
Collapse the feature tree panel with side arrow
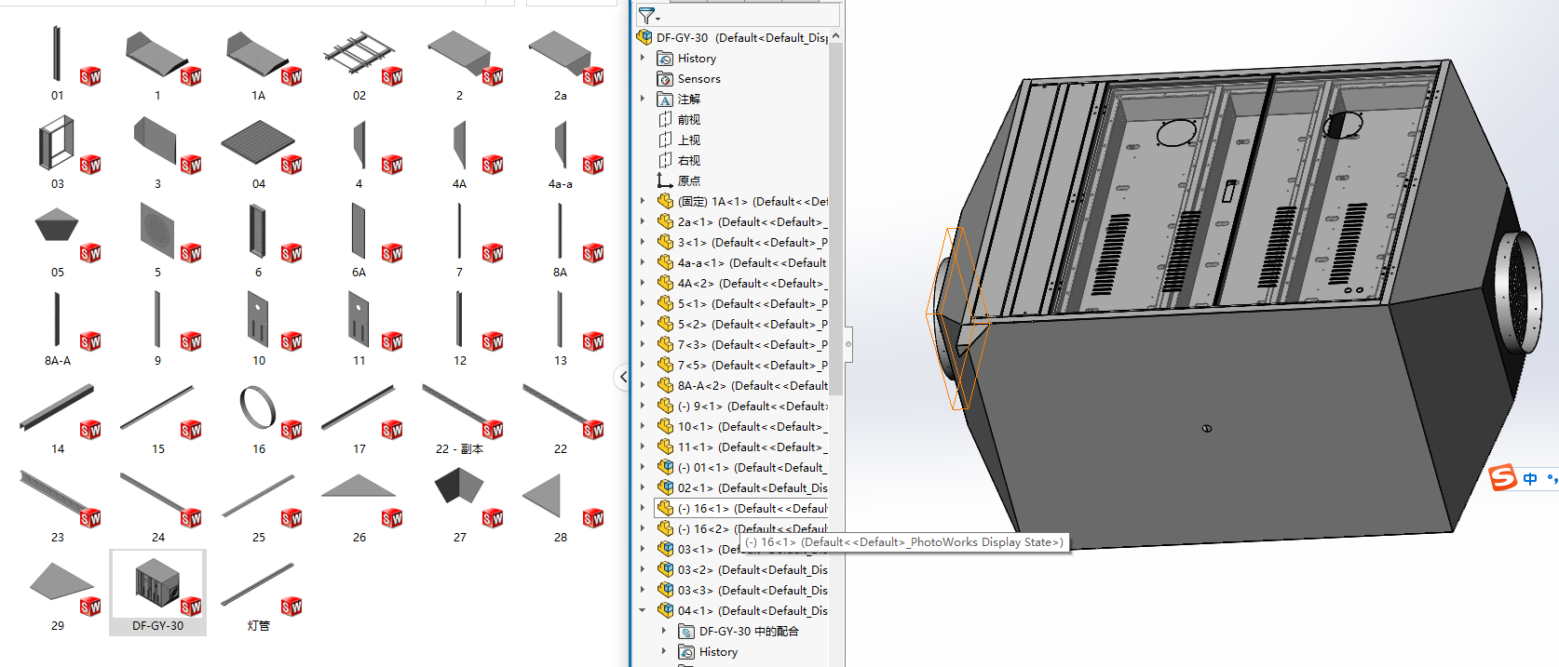click(x=623, y=377)
